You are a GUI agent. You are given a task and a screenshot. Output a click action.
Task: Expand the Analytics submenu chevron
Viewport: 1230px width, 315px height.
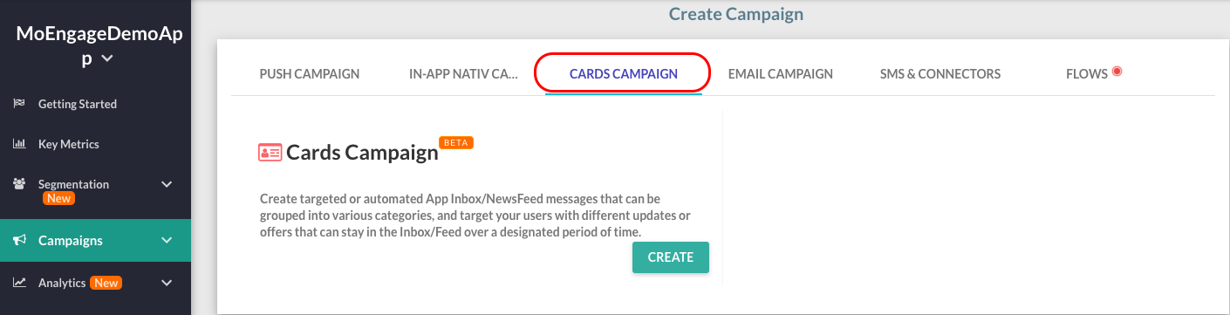click(x=167, y=283)
